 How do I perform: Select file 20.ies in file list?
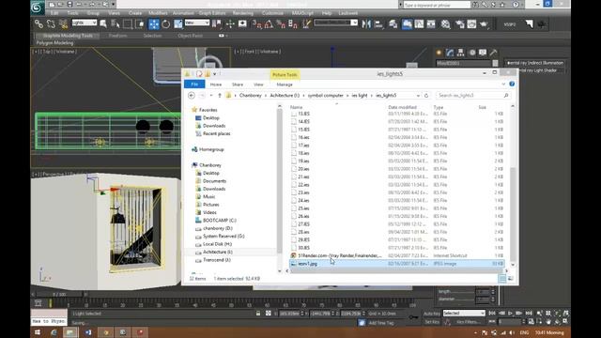(x=303, y=169)
